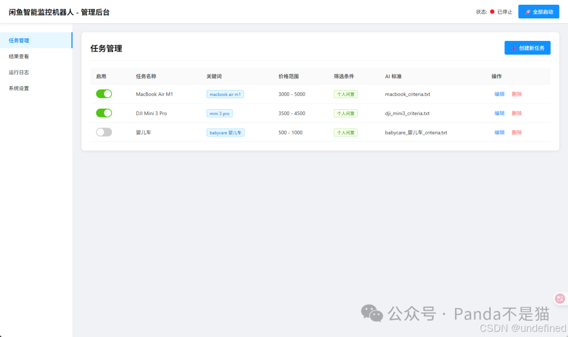Click price range 500 - 1000
The height and width of the screenshot is (337, 568).
pos(290,132)
